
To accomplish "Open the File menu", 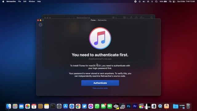I will pos(19,2).
